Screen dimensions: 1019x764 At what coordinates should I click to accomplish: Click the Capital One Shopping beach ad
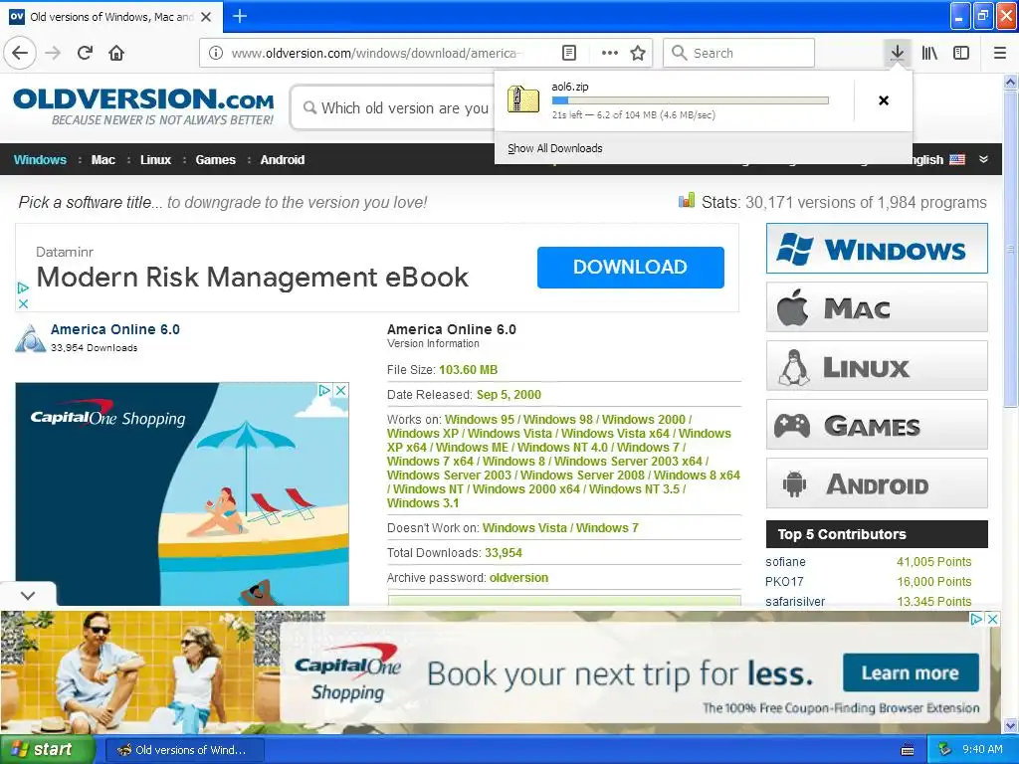[182, 493]
